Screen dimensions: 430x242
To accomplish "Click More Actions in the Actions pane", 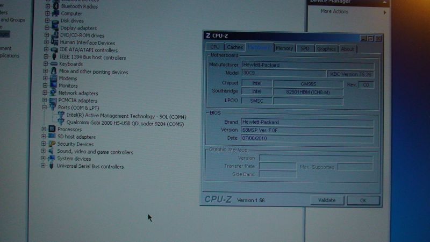I will 334,11.
